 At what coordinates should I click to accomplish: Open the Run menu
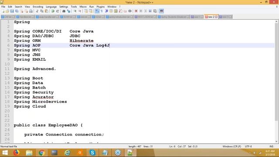coord(92,7)
